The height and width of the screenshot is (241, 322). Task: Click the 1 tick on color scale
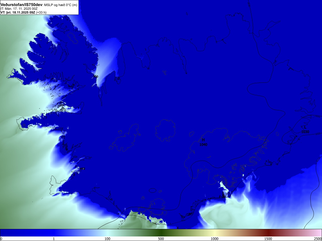click(54, 239)
